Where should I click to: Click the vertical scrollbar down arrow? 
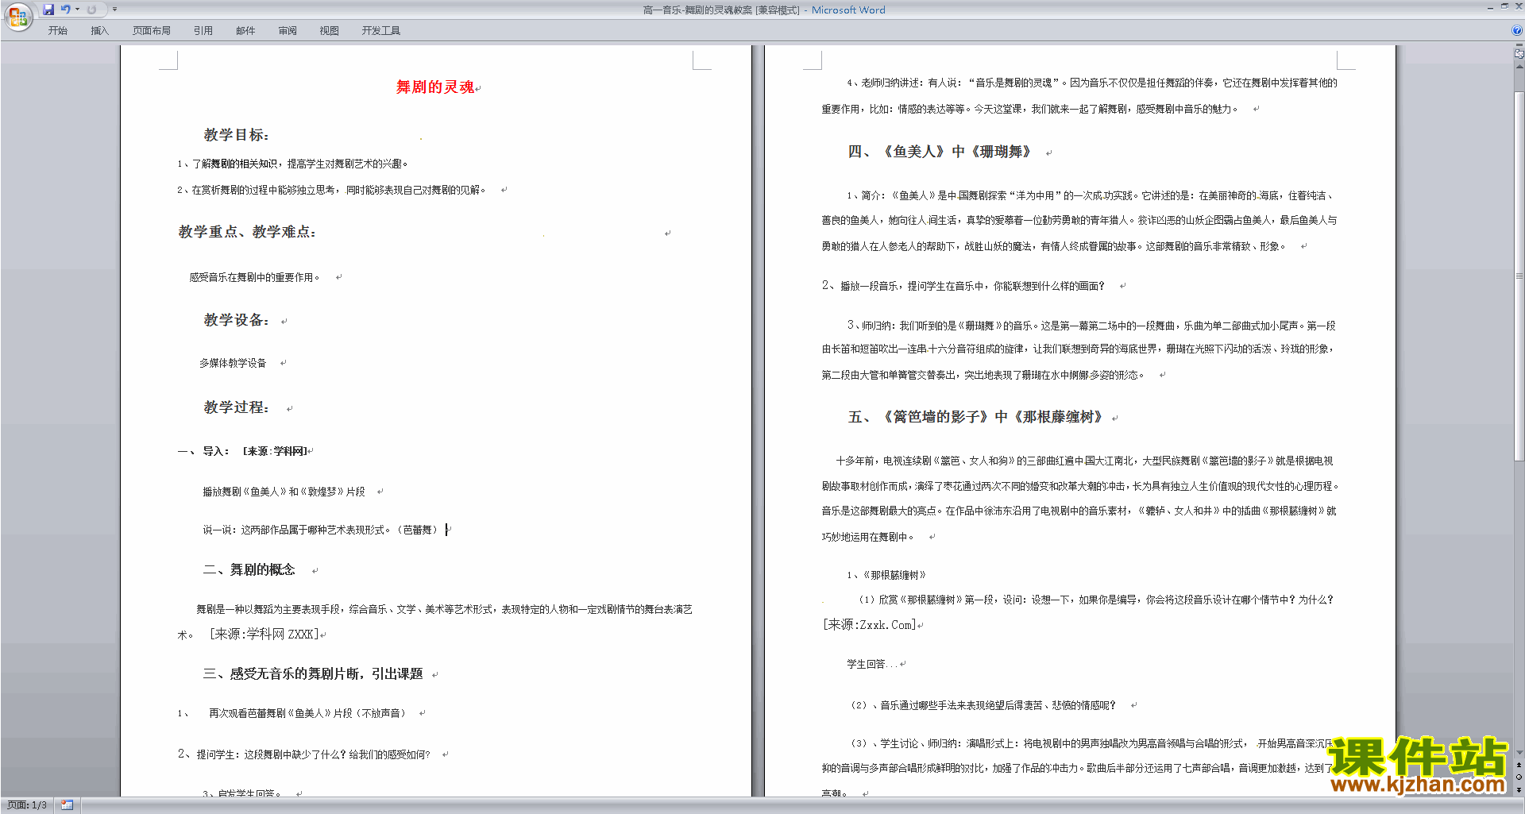pos(1519,752)
